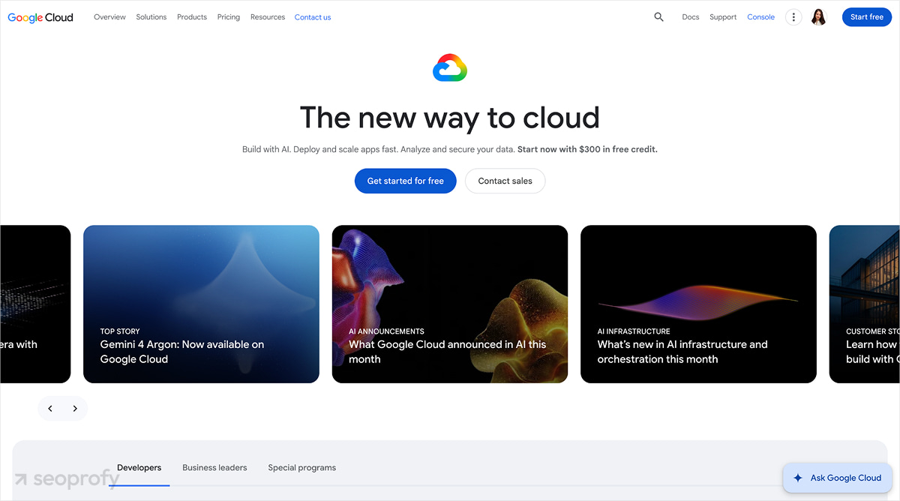The width and height of the screenshot is (900, 501).
Task: Open the Resources menu
Action: 268,17
